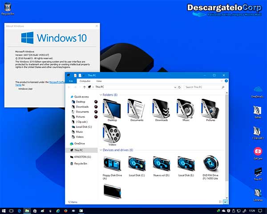The width and height of the screenshot is (267, 214).
Task: Click the properties icon in the Explorer title bar
Action: [75, 75]
